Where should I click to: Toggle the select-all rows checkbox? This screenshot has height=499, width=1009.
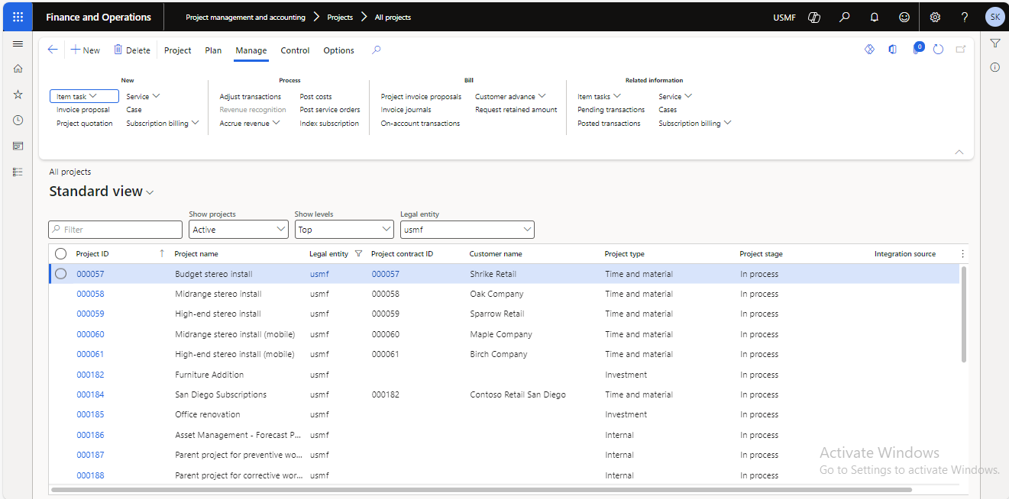pyautogui.click(x=60, y=254)
